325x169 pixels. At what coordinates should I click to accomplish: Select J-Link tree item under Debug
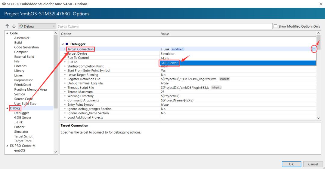[18, 122]
